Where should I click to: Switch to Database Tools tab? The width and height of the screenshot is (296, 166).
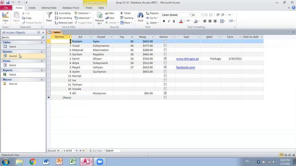pos(71,8)
